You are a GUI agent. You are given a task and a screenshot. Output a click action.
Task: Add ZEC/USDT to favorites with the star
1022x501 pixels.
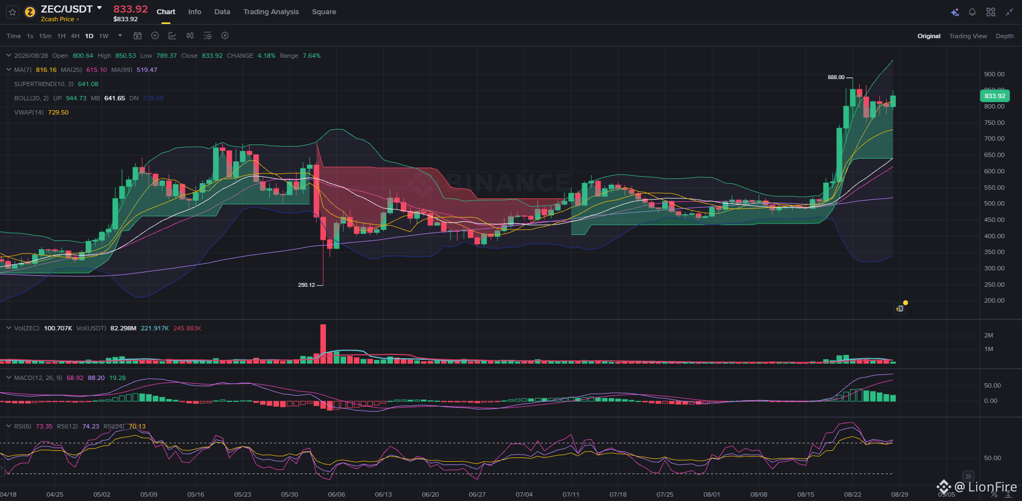coord(13,12)
